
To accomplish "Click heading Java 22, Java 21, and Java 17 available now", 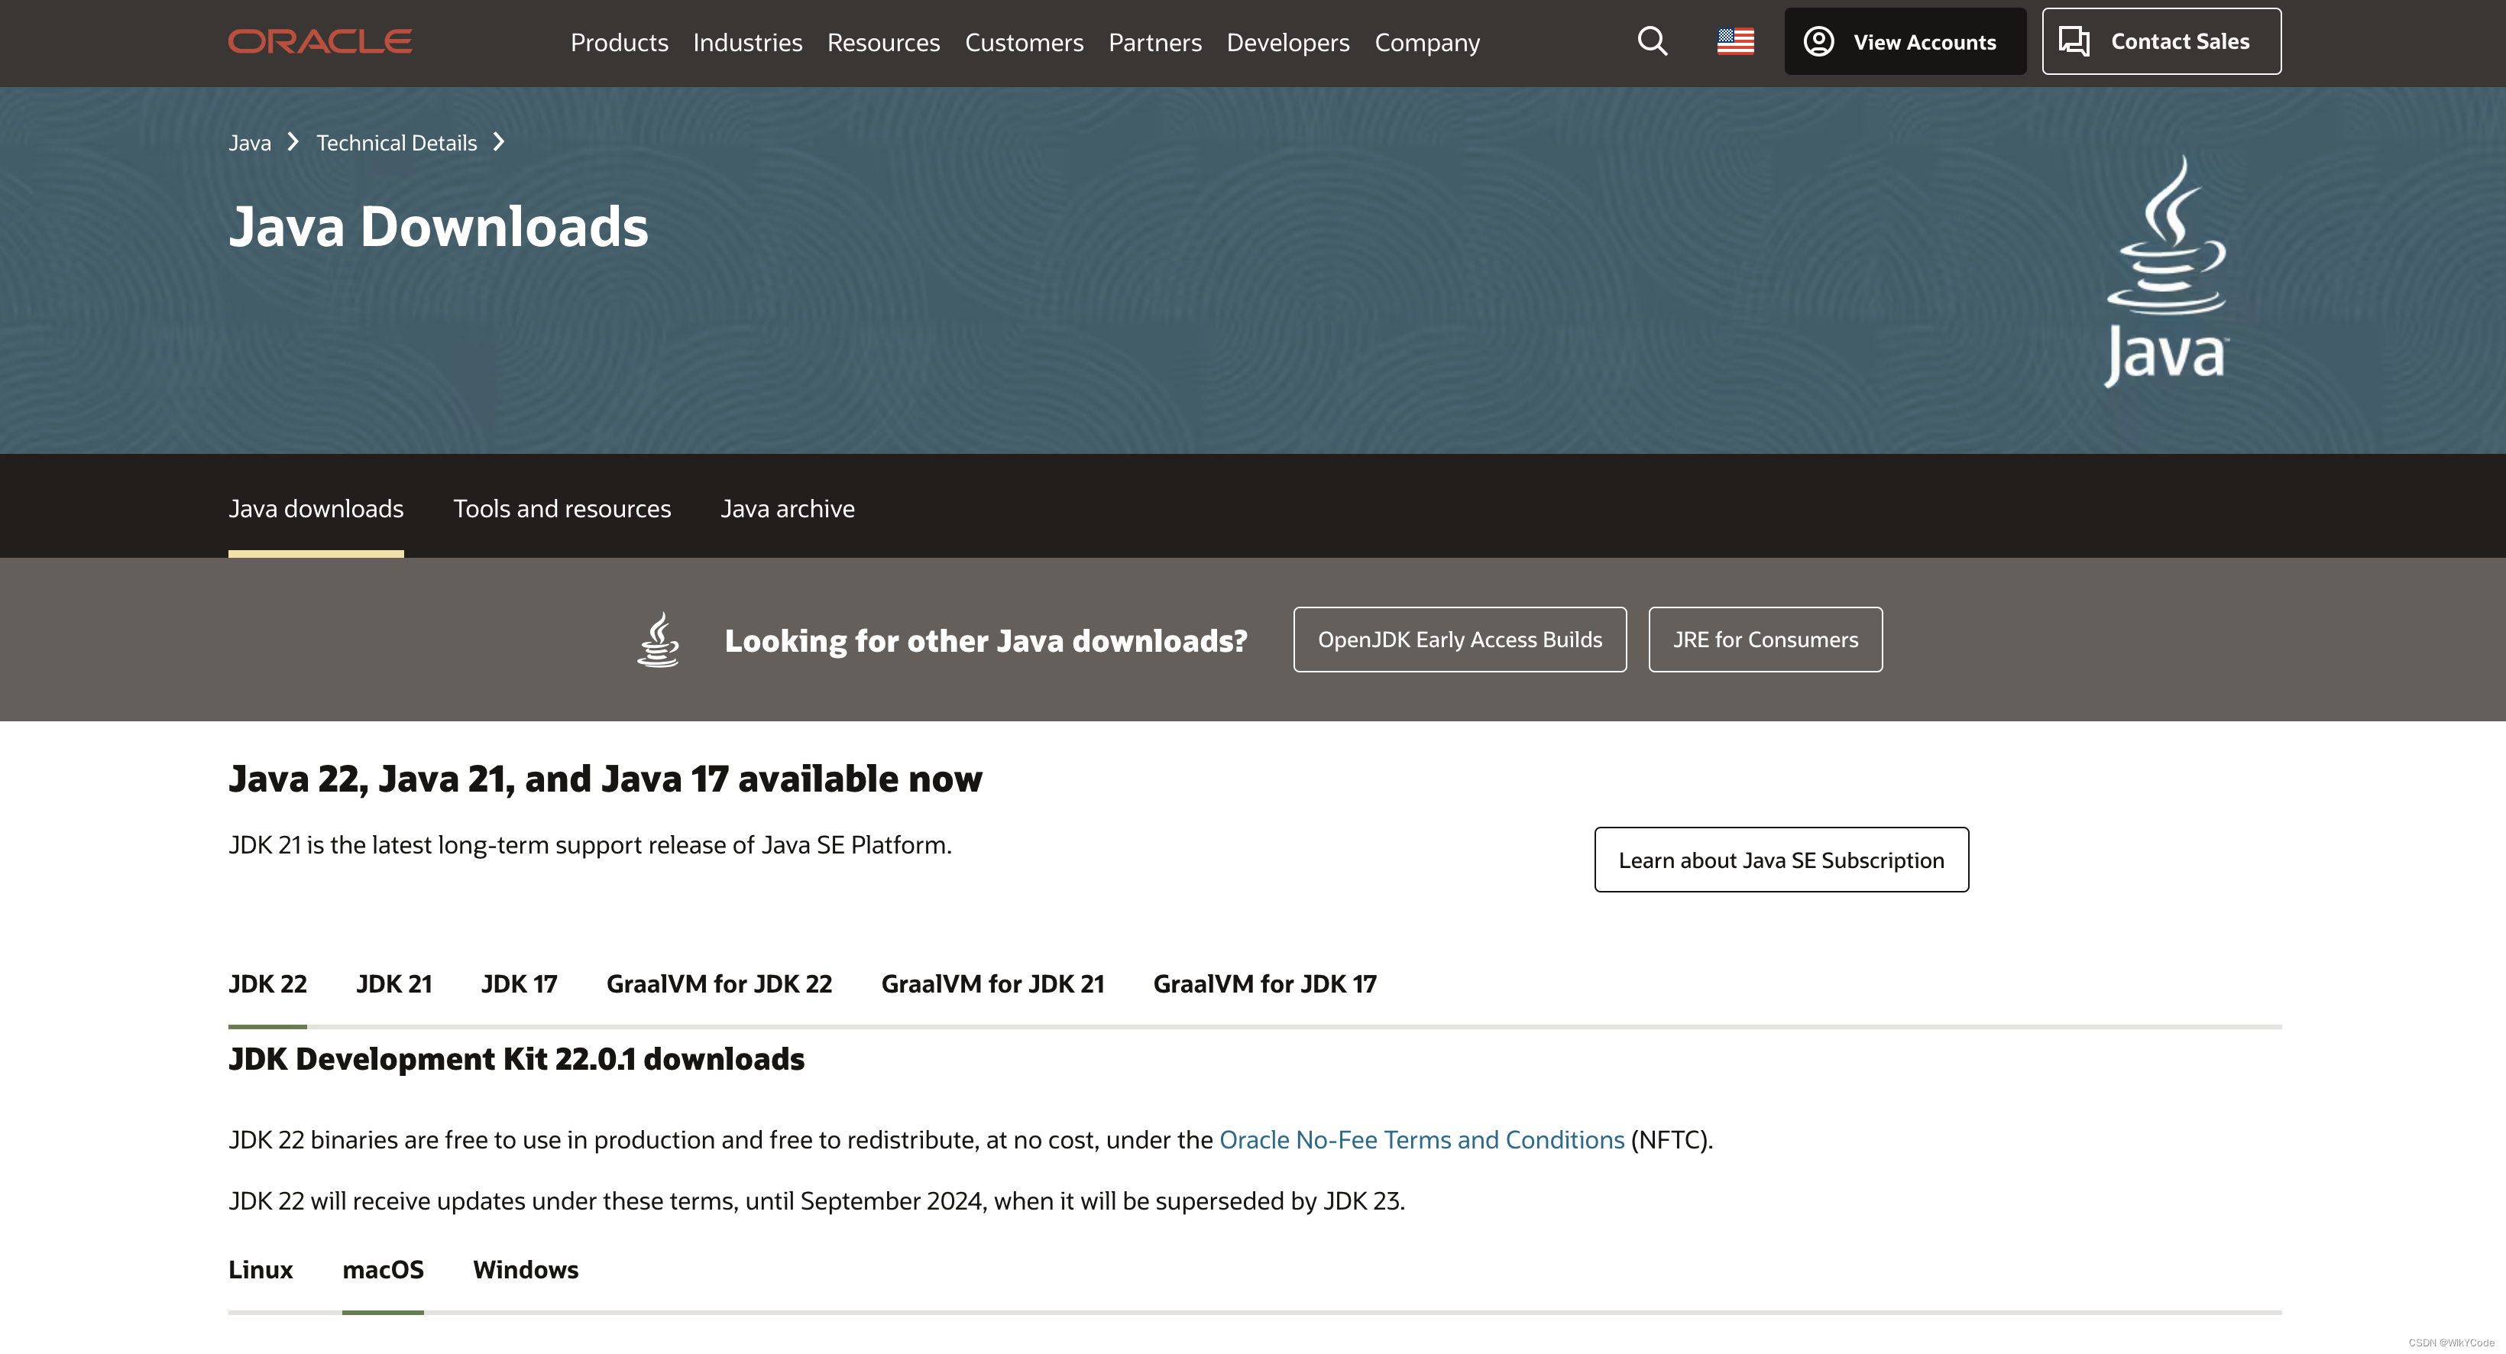I will pyautogui.click(x=605, y=778).
